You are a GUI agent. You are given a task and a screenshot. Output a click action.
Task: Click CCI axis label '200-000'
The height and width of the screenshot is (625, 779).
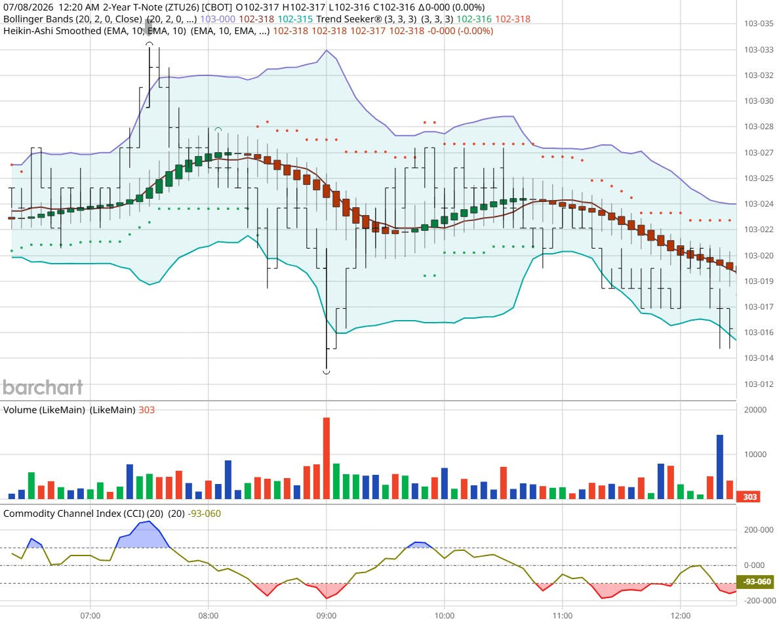(759, 530)
